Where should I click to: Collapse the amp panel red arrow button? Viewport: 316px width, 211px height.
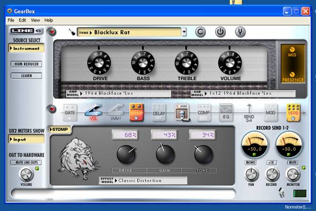(x=52, y=32)
